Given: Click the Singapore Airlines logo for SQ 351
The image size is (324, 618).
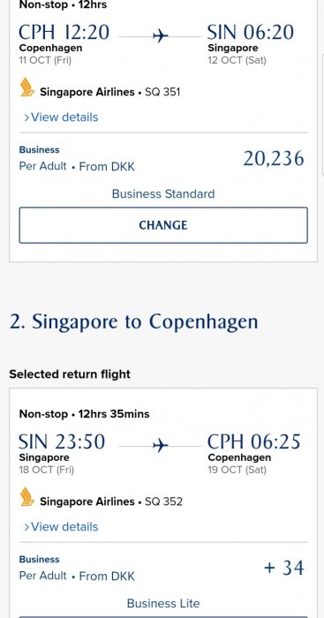Looking at the screenshot, I should click(27, 87).
